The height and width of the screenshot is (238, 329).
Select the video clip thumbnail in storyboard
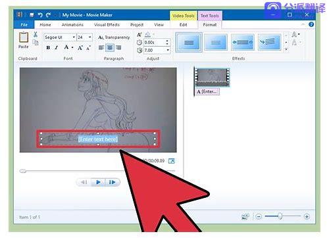(x=212, y=77)
